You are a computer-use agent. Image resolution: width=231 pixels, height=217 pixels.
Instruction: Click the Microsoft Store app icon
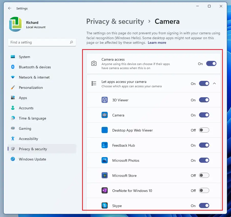coord(105,176)
